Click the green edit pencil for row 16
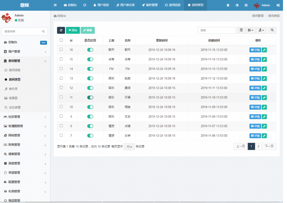Image resolution: width=287 pixels, height=203 pixels. [x=264, y=50]
